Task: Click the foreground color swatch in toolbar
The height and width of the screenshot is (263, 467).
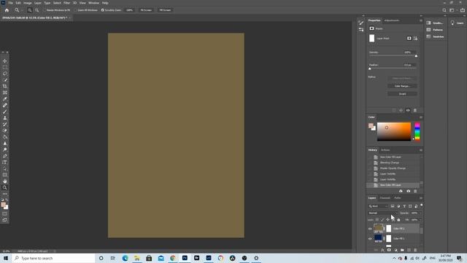Action: coord(3,205)
